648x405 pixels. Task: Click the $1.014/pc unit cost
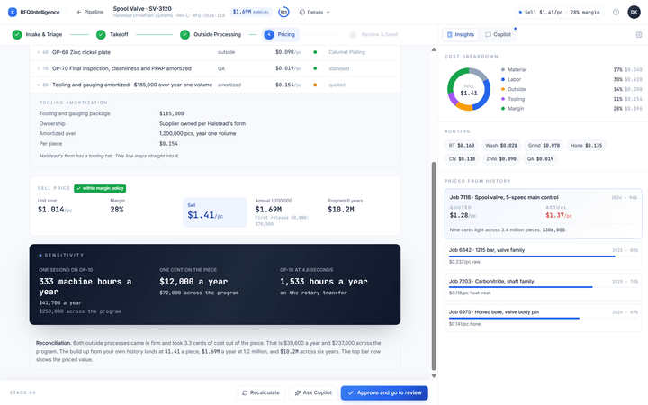click(x=55, y=210)
